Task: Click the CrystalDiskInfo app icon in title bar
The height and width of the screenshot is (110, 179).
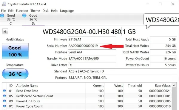Action: coord(4,4)
